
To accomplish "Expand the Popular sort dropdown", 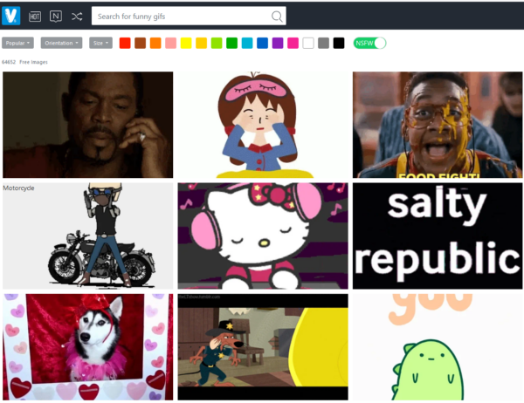I will tap(18, 43).
